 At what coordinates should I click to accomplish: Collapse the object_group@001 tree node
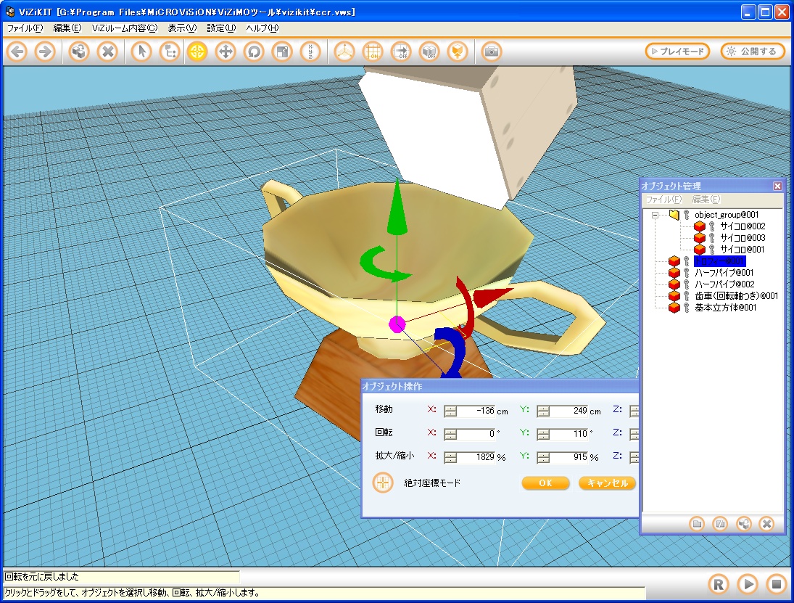pos(656,215)
